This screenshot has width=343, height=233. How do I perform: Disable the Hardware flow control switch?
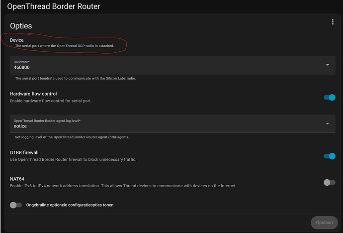pyautogui.click(x=330, y=97)
